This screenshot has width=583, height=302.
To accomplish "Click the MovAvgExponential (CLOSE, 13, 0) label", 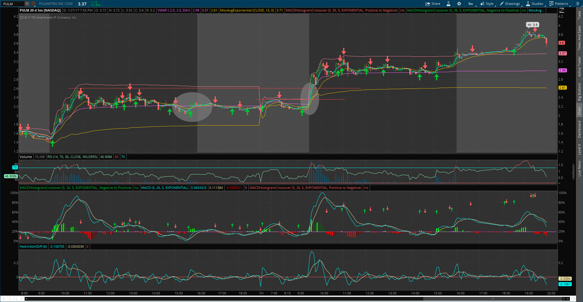I will (247, 10).
